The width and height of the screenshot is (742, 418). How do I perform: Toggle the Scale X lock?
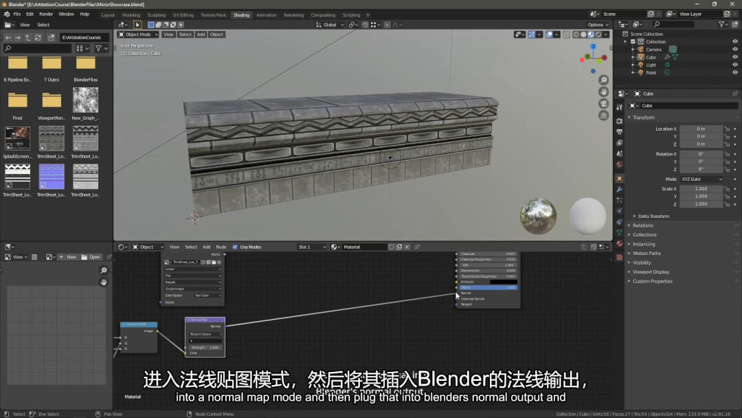coord(728,188)
